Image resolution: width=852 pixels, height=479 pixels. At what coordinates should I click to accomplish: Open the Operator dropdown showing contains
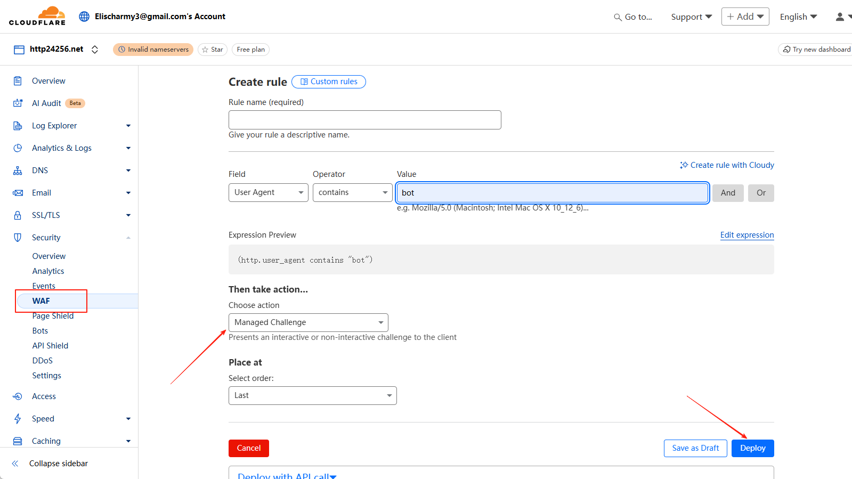pyautogui.click(x=353, y=192)
